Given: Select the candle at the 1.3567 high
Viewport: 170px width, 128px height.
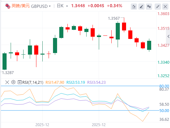Looking at the screenshot, I should (124, 25).
